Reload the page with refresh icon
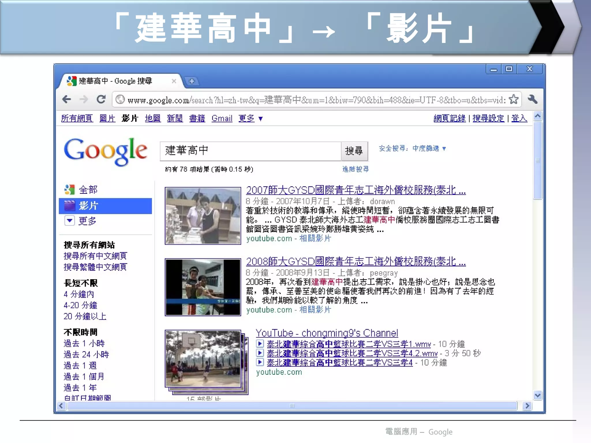Image resolution: width=591 pixels, height=443 pixels. coord(101,100)
